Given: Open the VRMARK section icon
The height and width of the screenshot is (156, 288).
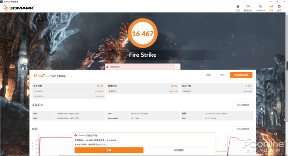Looking at the screenshot, I should pyautogui.click(x=260, y=8).
